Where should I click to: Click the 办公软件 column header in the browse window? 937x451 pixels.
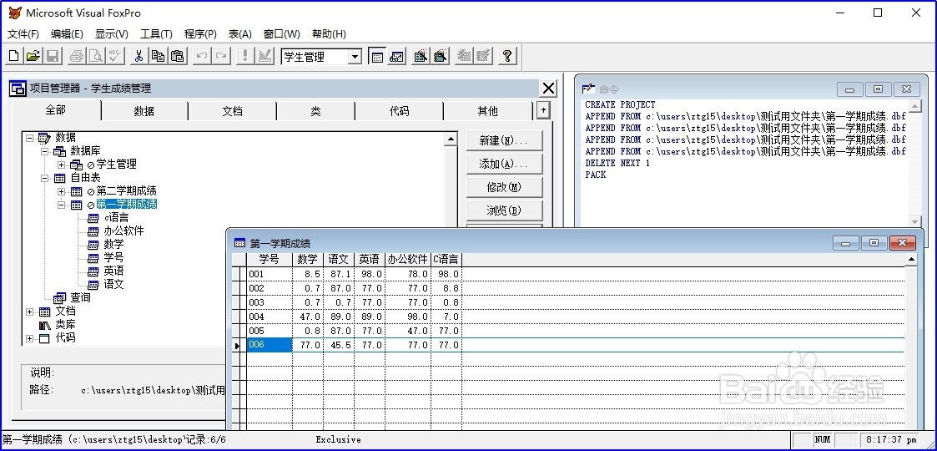(x=408, y=260)
